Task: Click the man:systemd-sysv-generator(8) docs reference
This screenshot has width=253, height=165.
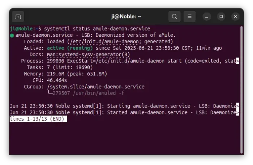Action: tap(88, 55)
